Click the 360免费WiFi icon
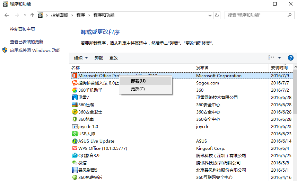Viewport: 297px width, 181px height. pos(75,177)
